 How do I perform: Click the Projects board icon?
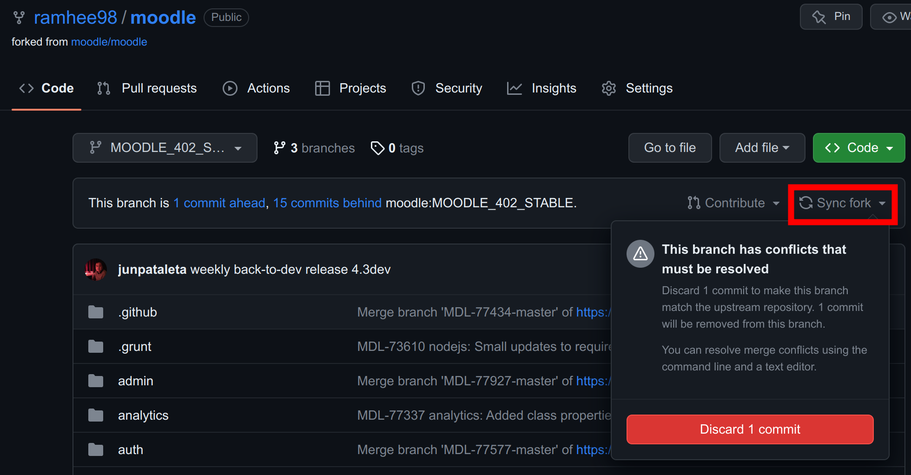tap(322, 88)
